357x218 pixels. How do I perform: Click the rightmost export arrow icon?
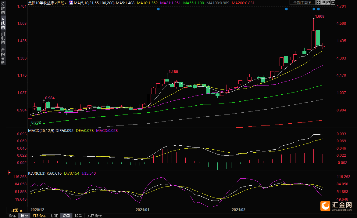pyautogui.click(x=333, y=2)
